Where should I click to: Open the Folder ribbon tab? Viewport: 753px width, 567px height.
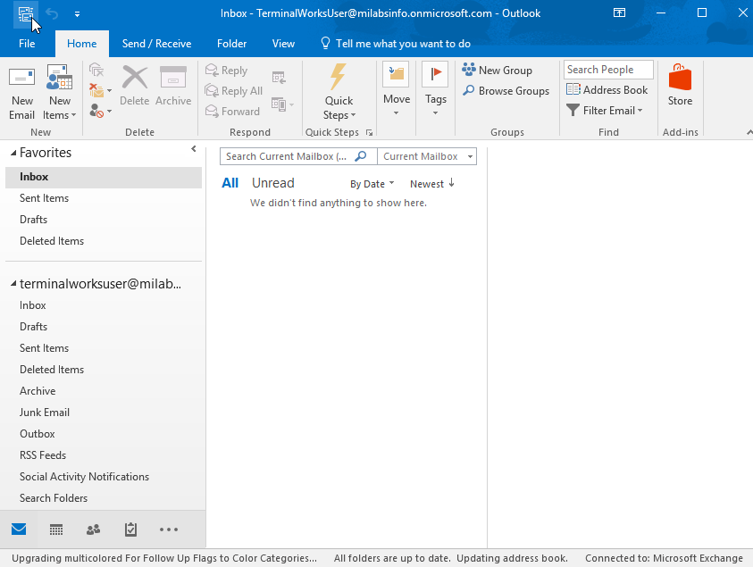[231, 44]
